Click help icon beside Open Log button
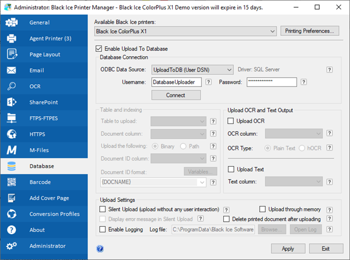The height and width of the screenshot is (260, 350). pos(329,229)
